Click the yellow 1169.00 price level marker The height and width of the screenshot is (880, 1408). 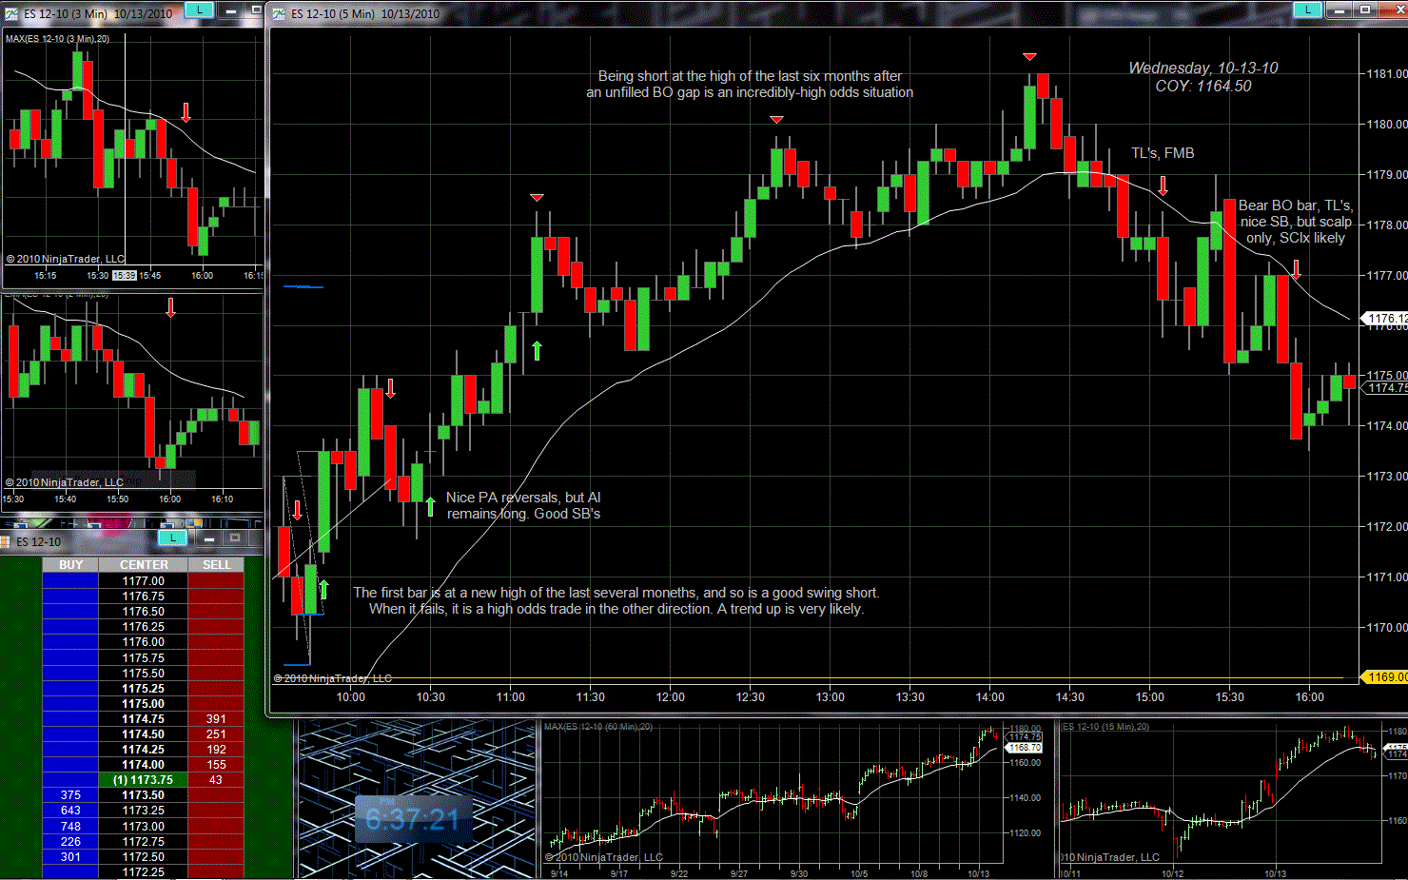point(1386,677)
